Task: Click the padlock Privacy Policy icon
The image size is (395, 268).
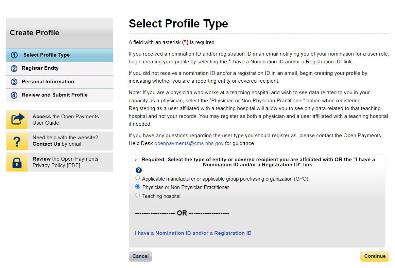Action: pyautogui.click(x=17, y=162)
